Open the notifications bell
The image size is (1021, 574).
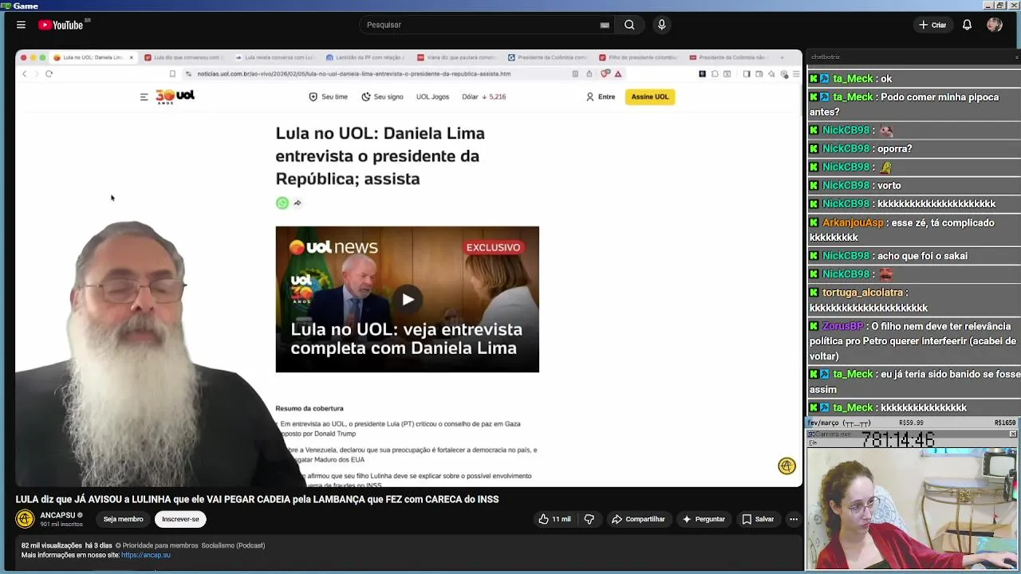(967, 25)
